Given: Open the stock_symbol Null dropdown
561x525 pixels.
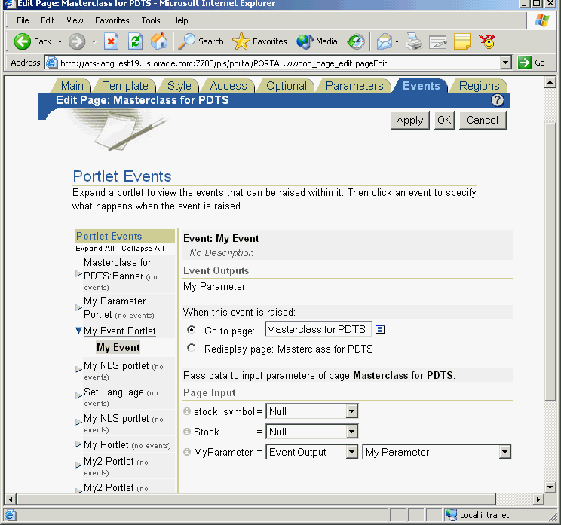Looking at the screenshot, I should (311, 411).
